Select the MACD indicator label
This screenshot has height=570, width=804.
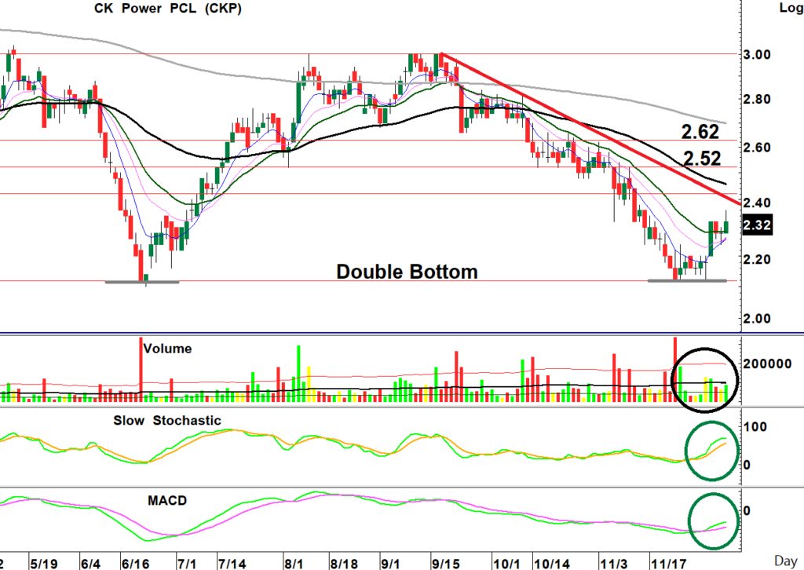pos(166,500)
